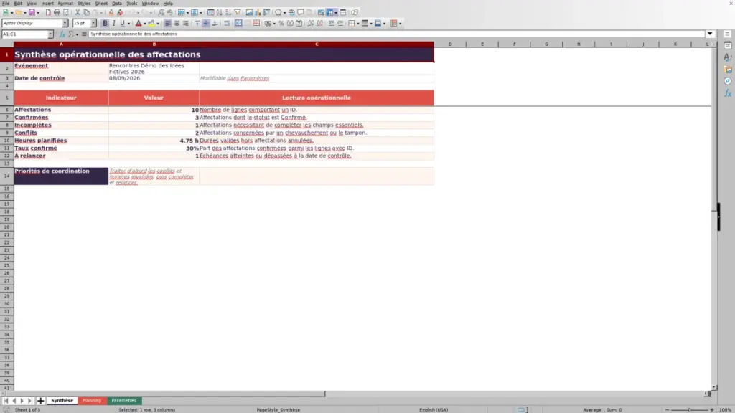The width and height of the screenshot is (735, 413).
Task: Save the document with the Save icon
Action: click(x=32, y=12)
